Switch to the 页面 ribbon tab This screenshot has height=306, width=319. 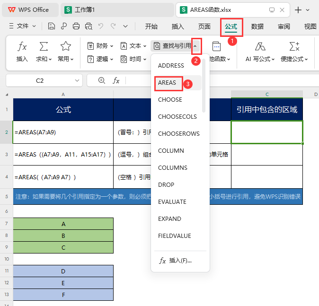click(x=204, y=26)
